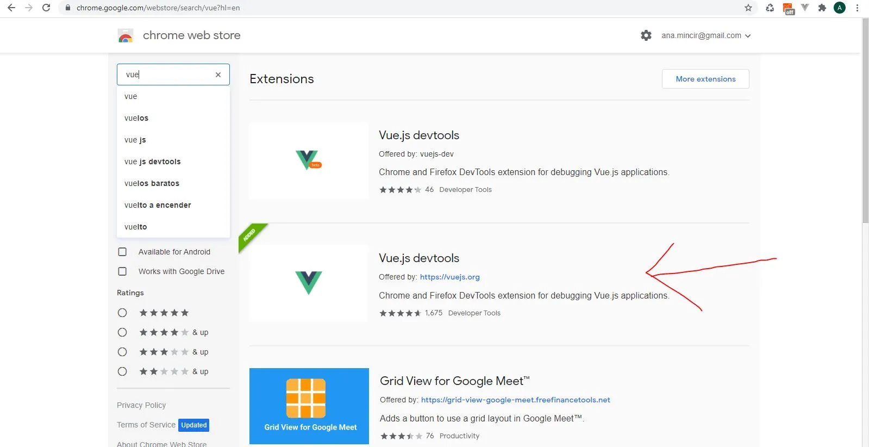The width and height of the screenshot is (869, 447).
Task: Click the Updated badge beside Terms of Service
Action: click(x=194, y=425)
